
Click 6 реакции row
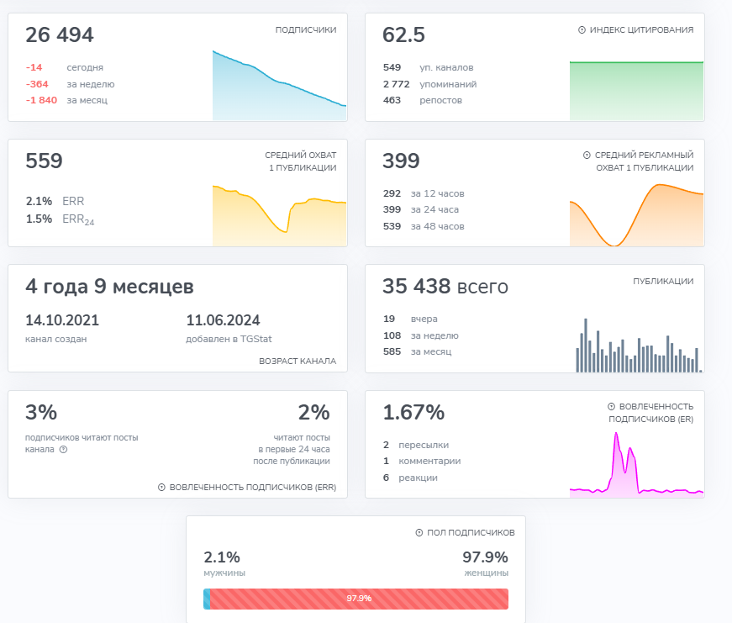click(410, 478)
